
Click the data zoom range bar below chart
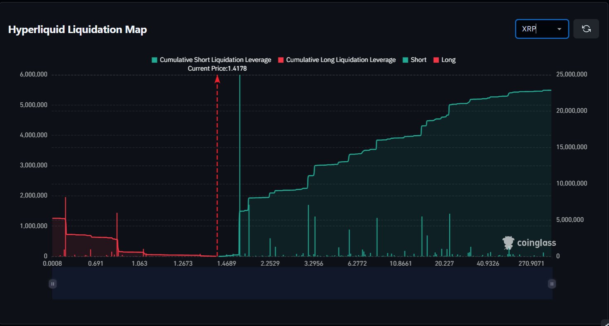point(302,283)
